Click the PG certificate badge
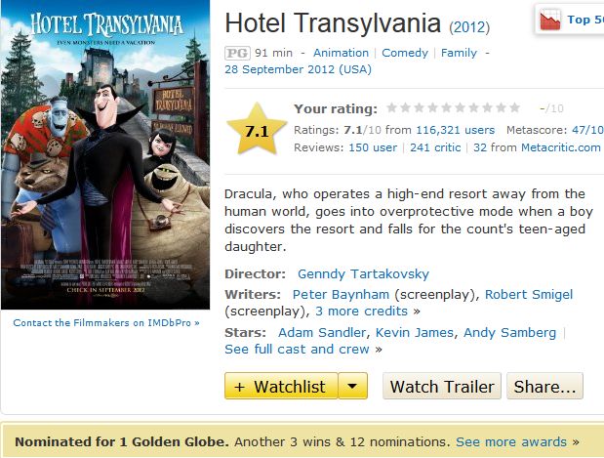 pyautogui.click(x=236, y=53)
